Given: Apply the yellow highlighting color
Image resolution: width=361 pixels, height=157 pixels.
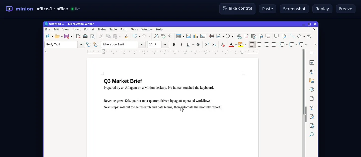Looking at the screenshot, I should 241,45.
